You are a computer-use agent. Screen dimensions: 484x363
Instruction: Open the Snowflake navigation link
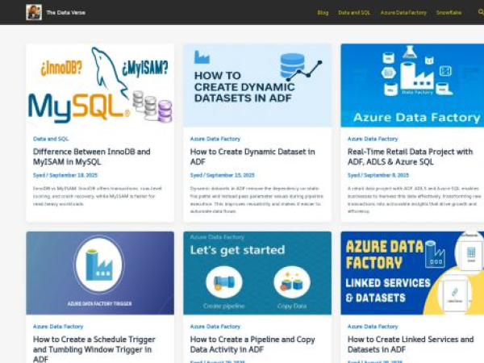click(449, 13)
